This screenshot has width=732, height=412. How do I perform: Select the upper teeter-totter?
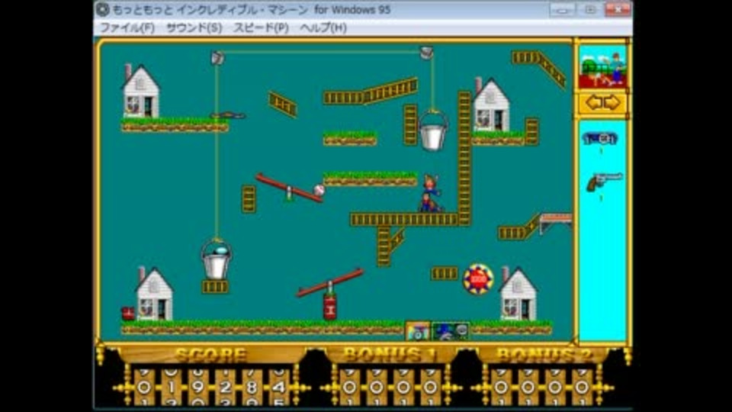(289, 188)
